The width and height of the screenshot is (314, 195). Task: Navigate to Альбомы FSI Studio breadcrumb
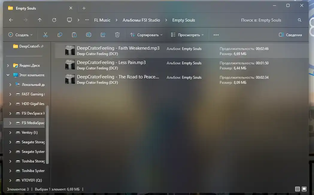point(141,20)
